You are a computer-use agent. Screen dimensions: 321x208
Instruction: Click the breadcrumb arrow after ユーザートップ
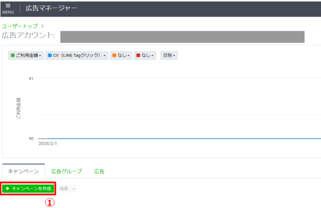point(42,26)
